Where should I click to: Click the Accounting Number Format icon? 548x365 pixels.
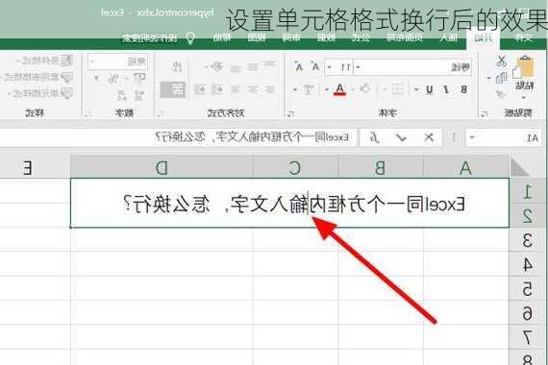point(139,78)
